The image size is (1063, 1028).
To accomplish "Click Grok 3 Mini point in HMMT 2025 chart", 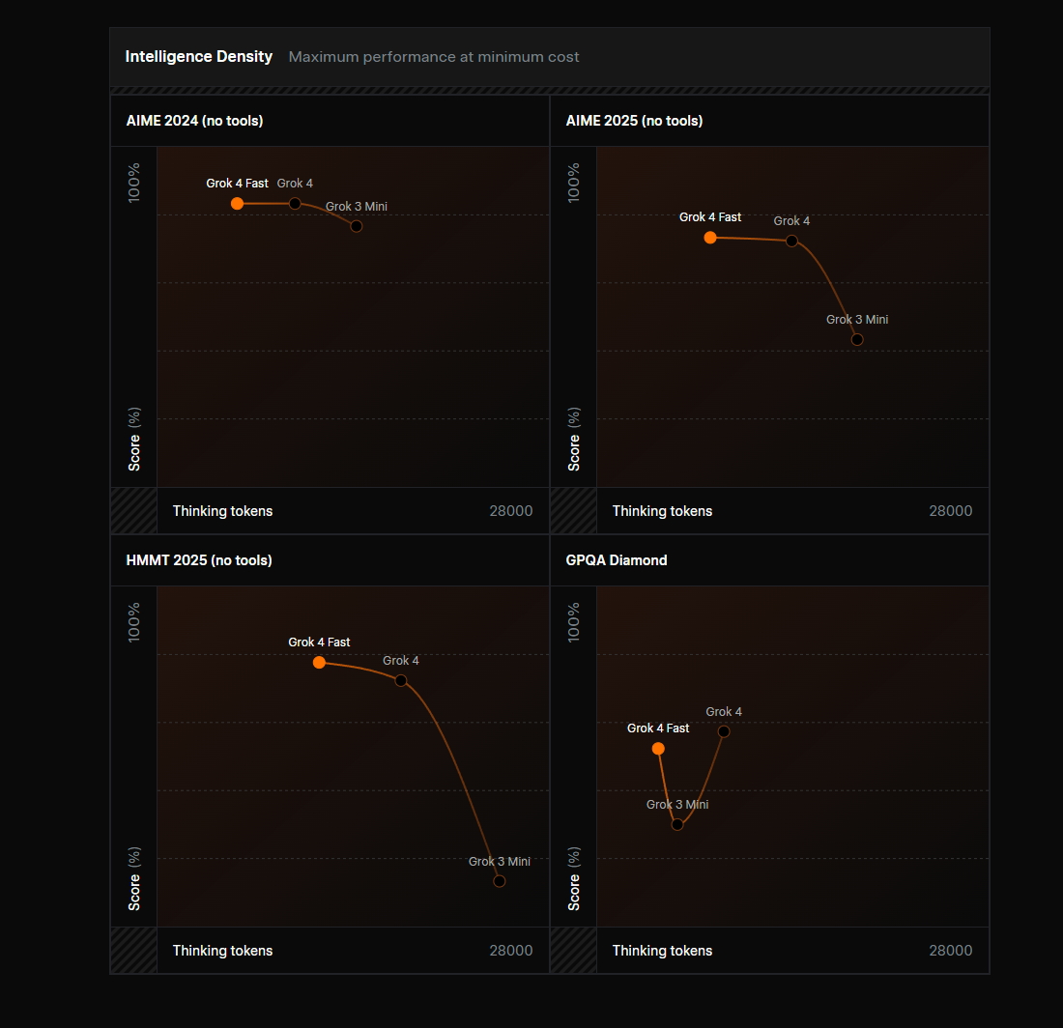I will click(500, 881).
